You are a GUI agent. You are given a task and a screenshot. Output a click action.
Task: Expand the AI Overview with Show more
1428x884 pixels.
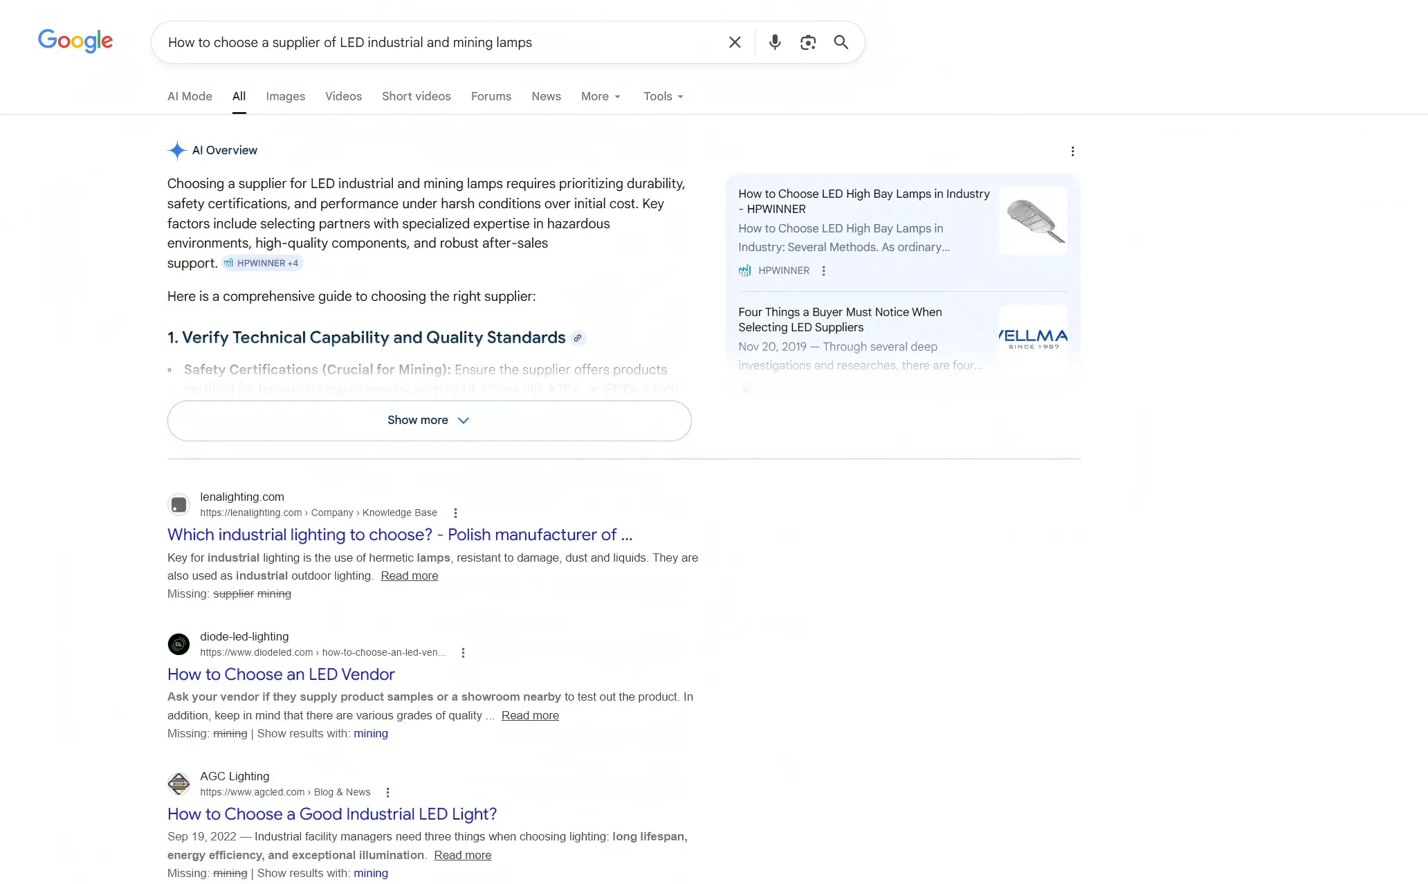(x=429, y=421)
